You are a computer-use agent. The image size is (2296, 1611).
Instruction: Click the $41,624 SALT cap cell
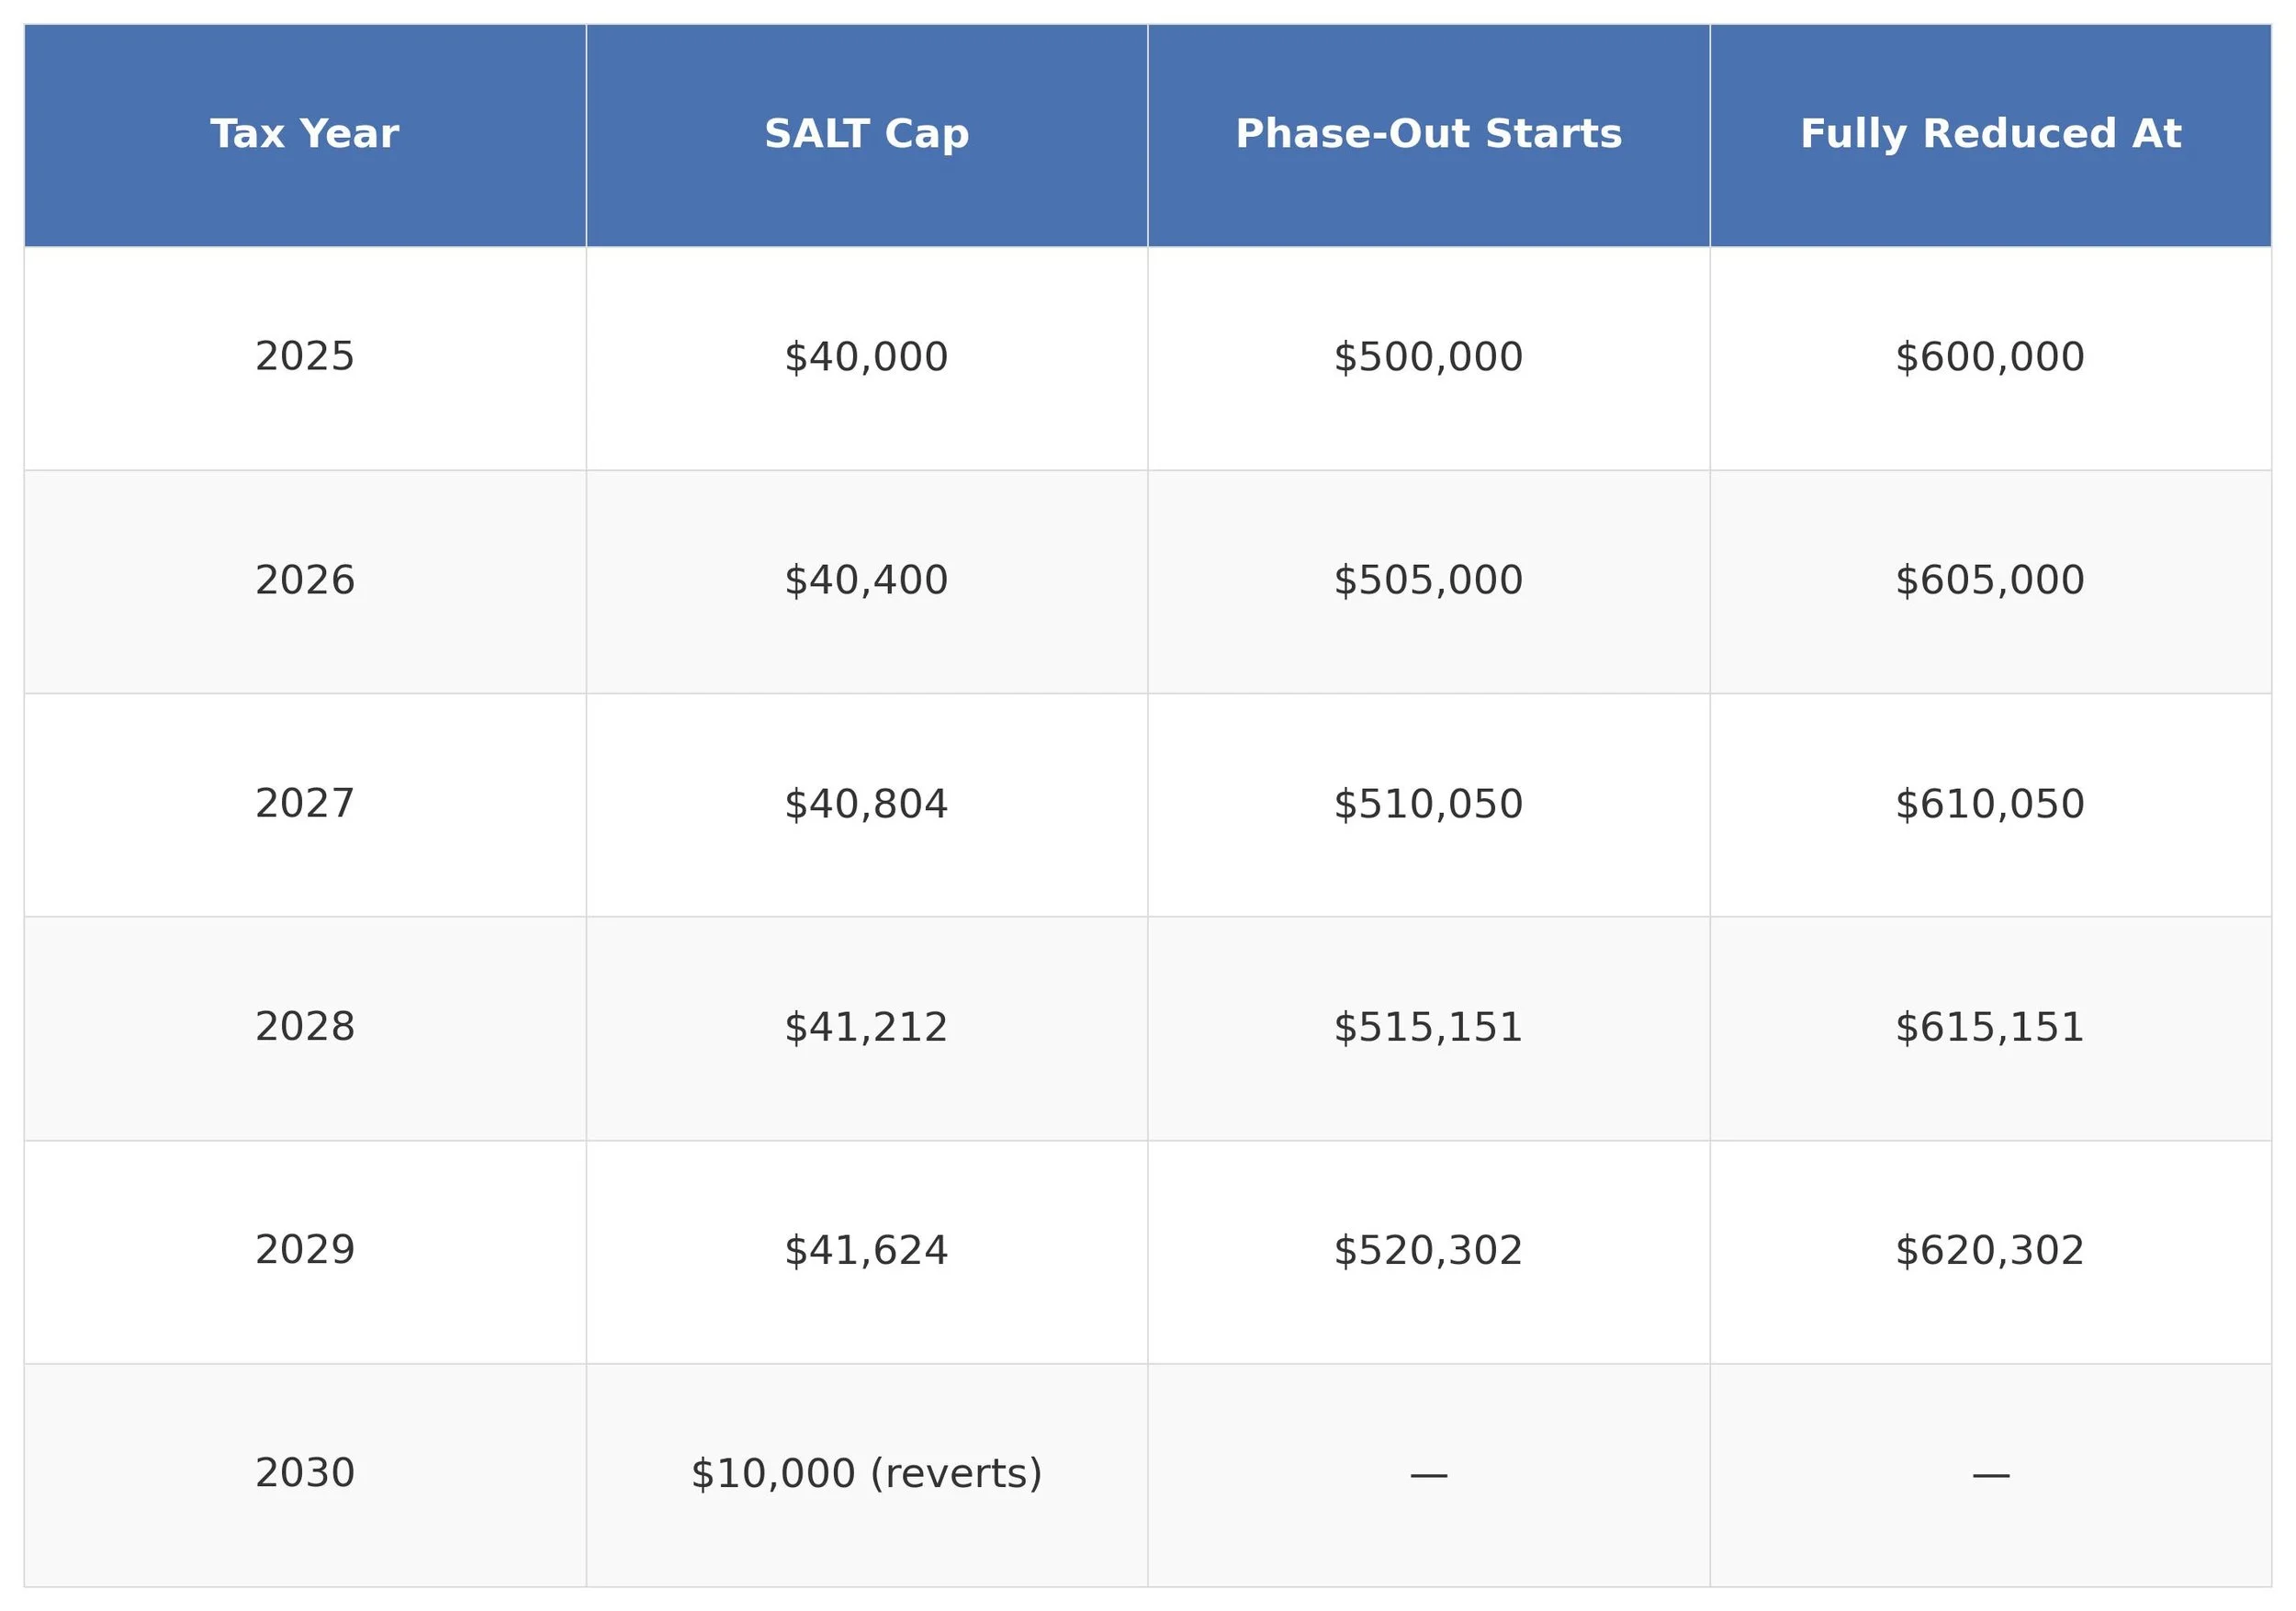[x=866, y=1250]
